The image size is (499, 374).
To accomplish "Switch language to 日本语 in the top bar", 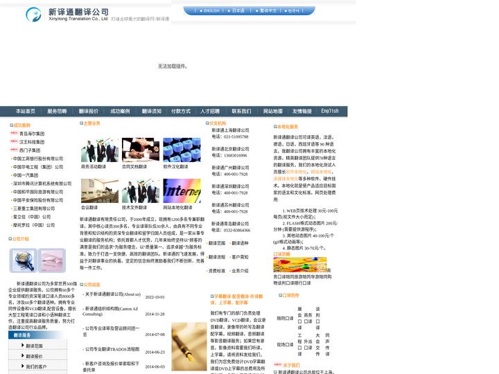I will 238,11.
